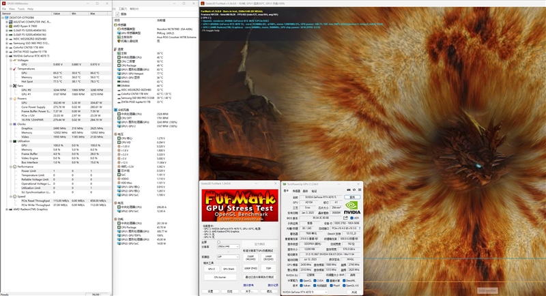Image resolution: width=546 pixels, height=296 pixels.
Task: Launch GPU Shark from FurMark
Action: pos(229,269)
